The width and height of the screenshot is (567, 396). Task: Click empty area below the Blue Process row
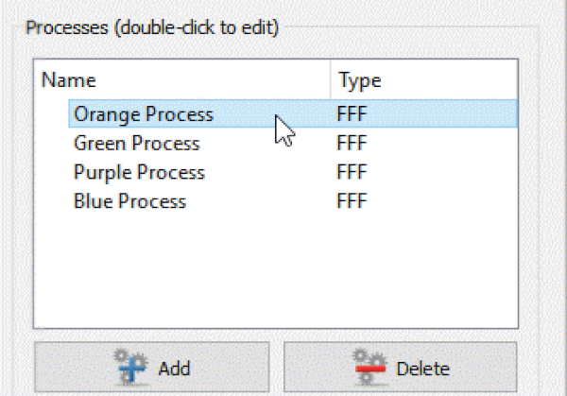coord(276,269)
